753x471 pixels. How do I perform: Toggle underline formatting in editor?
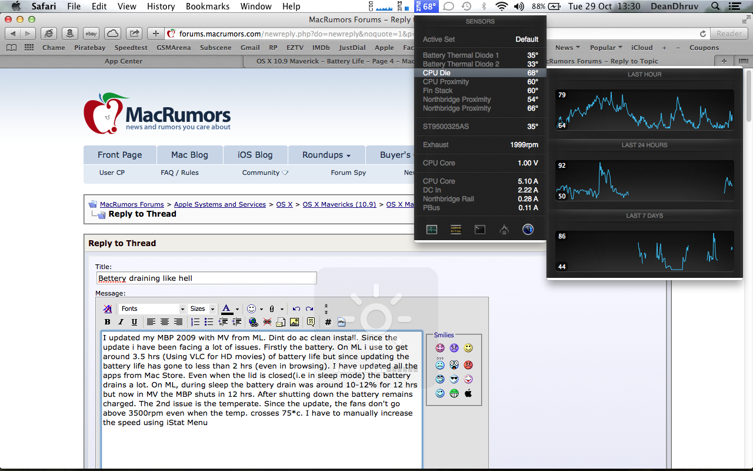click(134, 322)
